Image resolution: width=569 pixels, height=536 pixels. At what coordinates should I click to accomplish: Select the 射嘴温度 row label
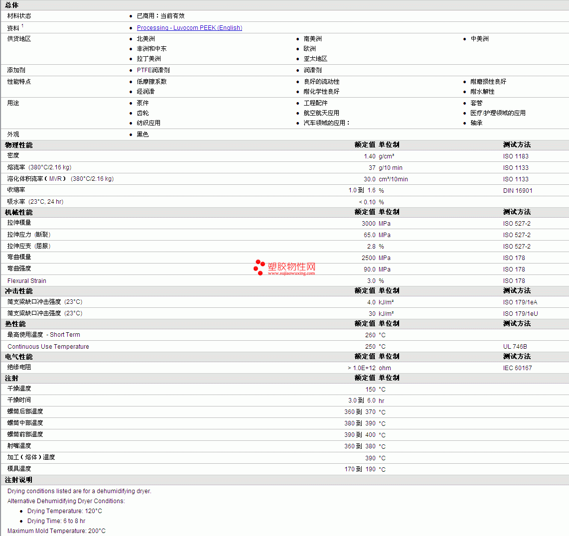19,446
